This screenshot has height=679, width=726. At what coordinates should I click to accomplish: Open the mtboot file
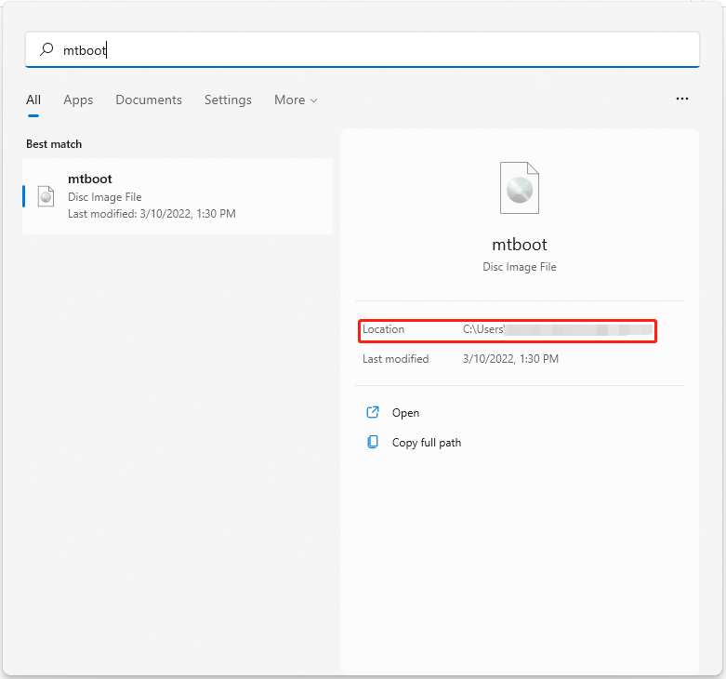click(x=405, y=413)
